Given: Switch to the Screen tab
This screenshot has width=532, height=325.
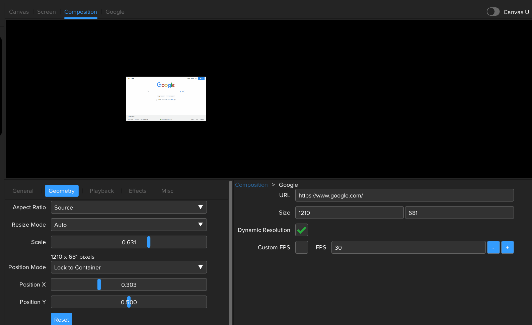Looking at the screenshot, I should coord(46,12).
